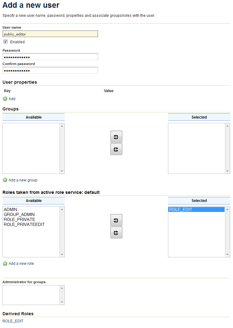Focus the User name field
The height and width of the screenshot is (328, 233).
tap(50, 34)
